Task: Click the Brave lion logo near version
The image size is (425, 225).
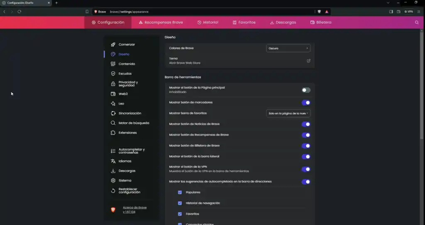Action: point(113,210)
